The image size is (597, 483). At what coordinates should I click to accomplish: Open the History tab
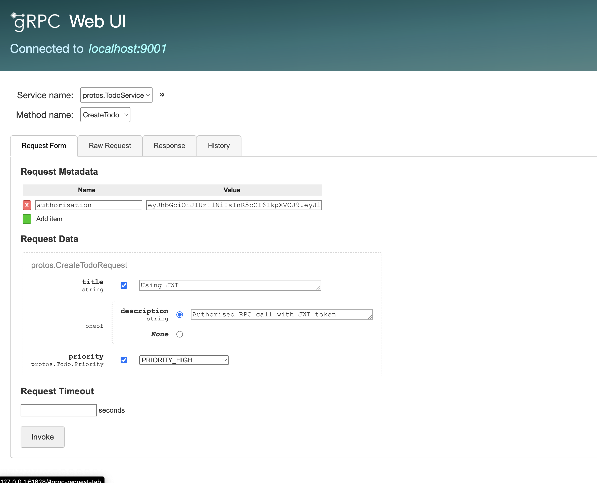click(219, 146)
